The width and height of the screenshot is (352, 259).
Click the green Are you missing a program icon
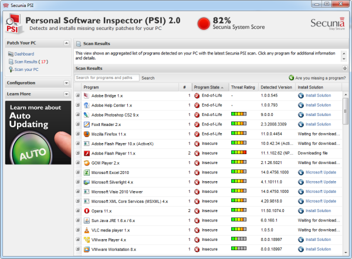pos(291,77)
